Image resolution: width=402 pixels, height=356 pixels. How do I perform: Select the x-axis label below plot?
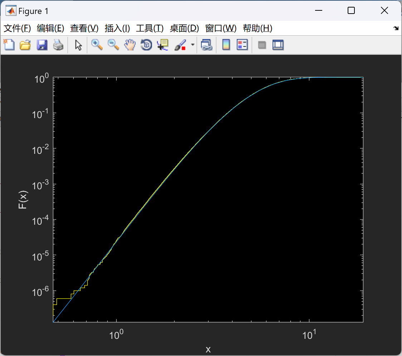(208, 349)
